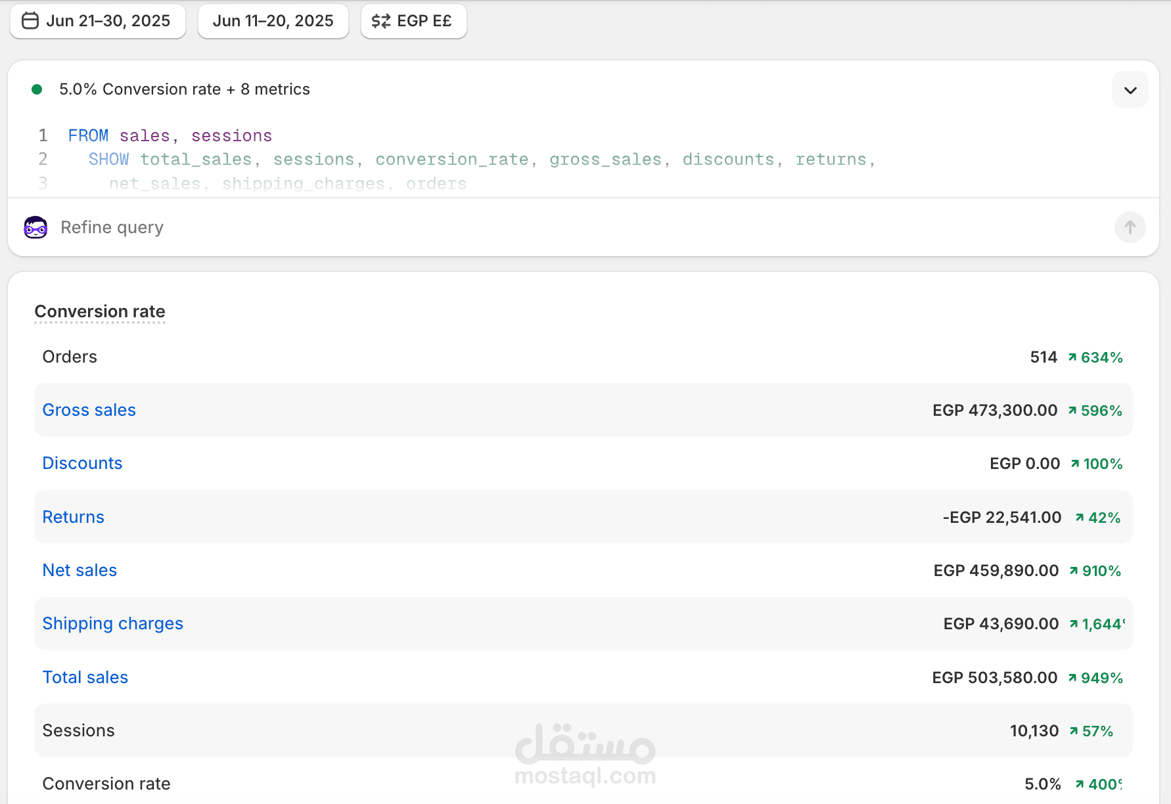Click the 57% change for Sessions
1171x804 pixels.
point(1091,731)
